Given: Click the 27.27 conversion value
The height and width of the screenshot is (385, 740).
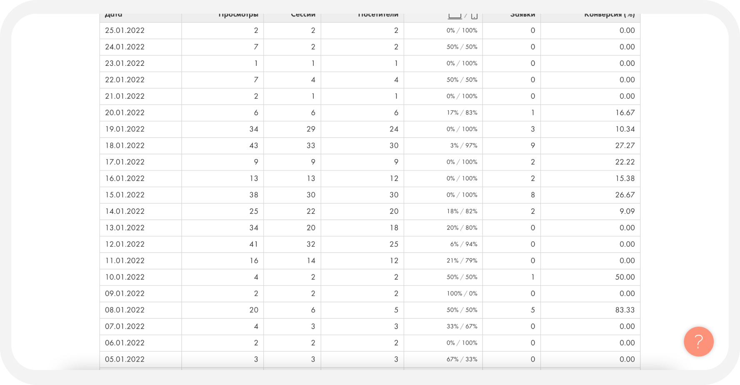Looking at the screenshot, I should coord(625,145).
